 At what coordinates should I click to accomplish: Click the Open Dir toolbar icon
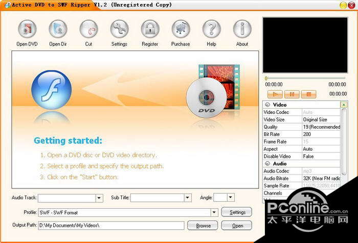58,29
